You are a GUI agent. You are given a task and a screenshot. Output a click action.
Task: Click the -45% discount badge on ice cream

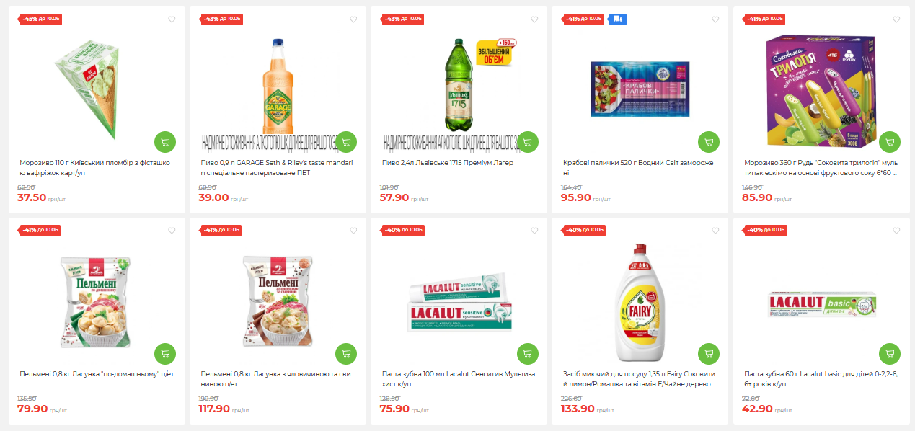[x=40, y=19]
